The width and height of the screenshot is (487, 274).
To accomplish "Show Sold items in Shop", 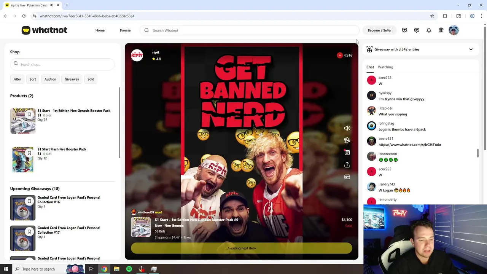I will pyautogui.click(x=91, y=79).
